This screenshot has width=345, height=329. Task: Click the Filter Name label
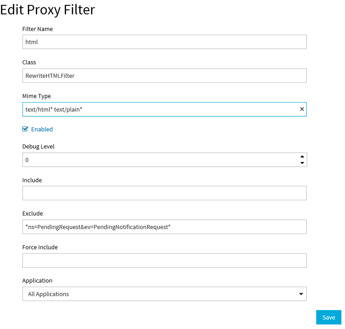37,29
